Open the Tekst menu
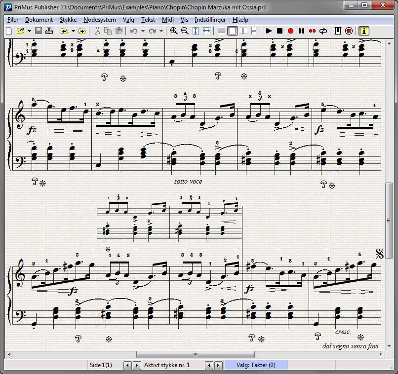 [148, 20]
